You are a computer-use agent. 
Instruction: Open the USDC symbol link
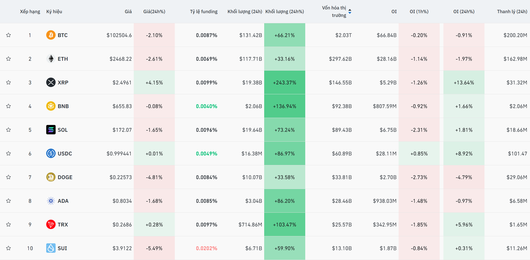coord(65,154)
